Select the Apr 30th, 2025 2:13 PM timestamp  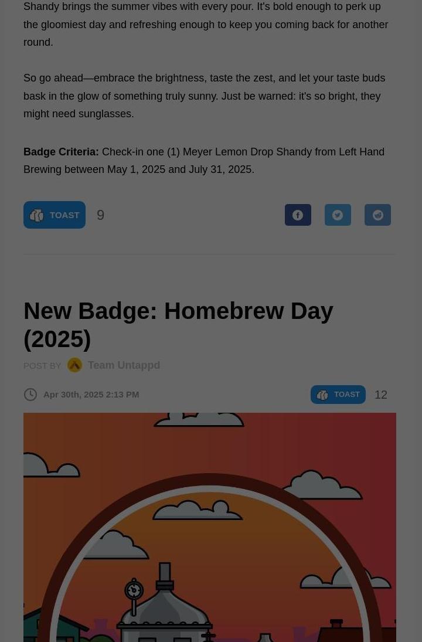[x=91, y=395]
